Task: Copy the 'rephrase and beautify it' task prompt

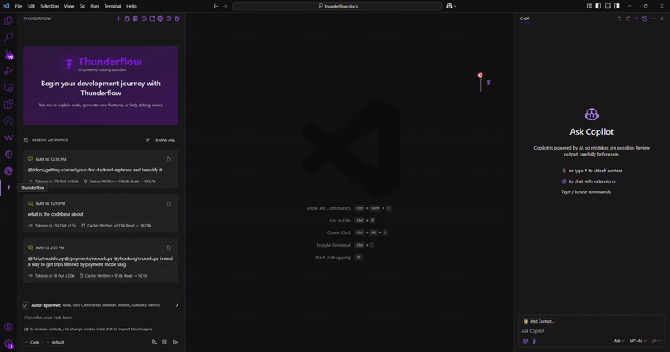Action: click(x=168, y=159)
